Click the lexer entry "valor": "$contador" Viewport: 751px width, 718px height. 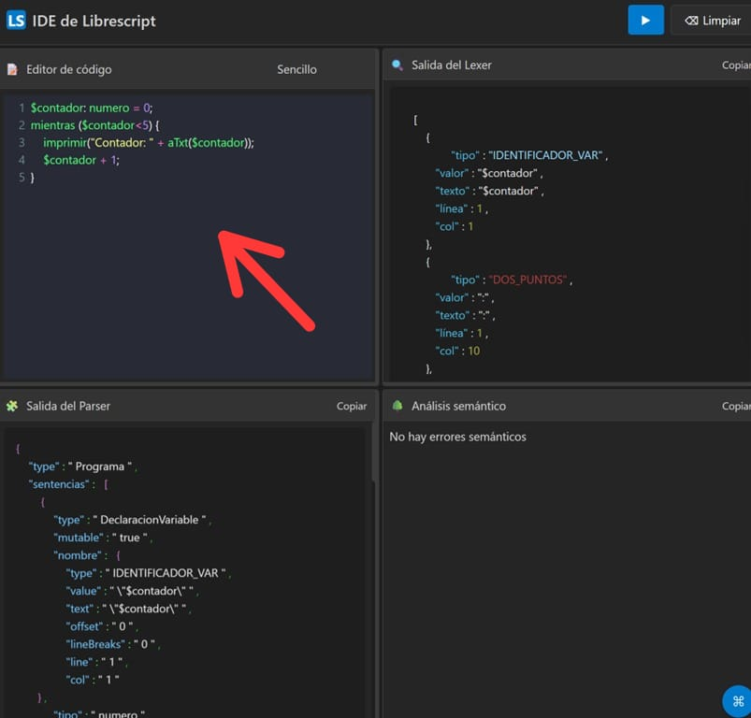pyautogui.click(x=489, y=173)
